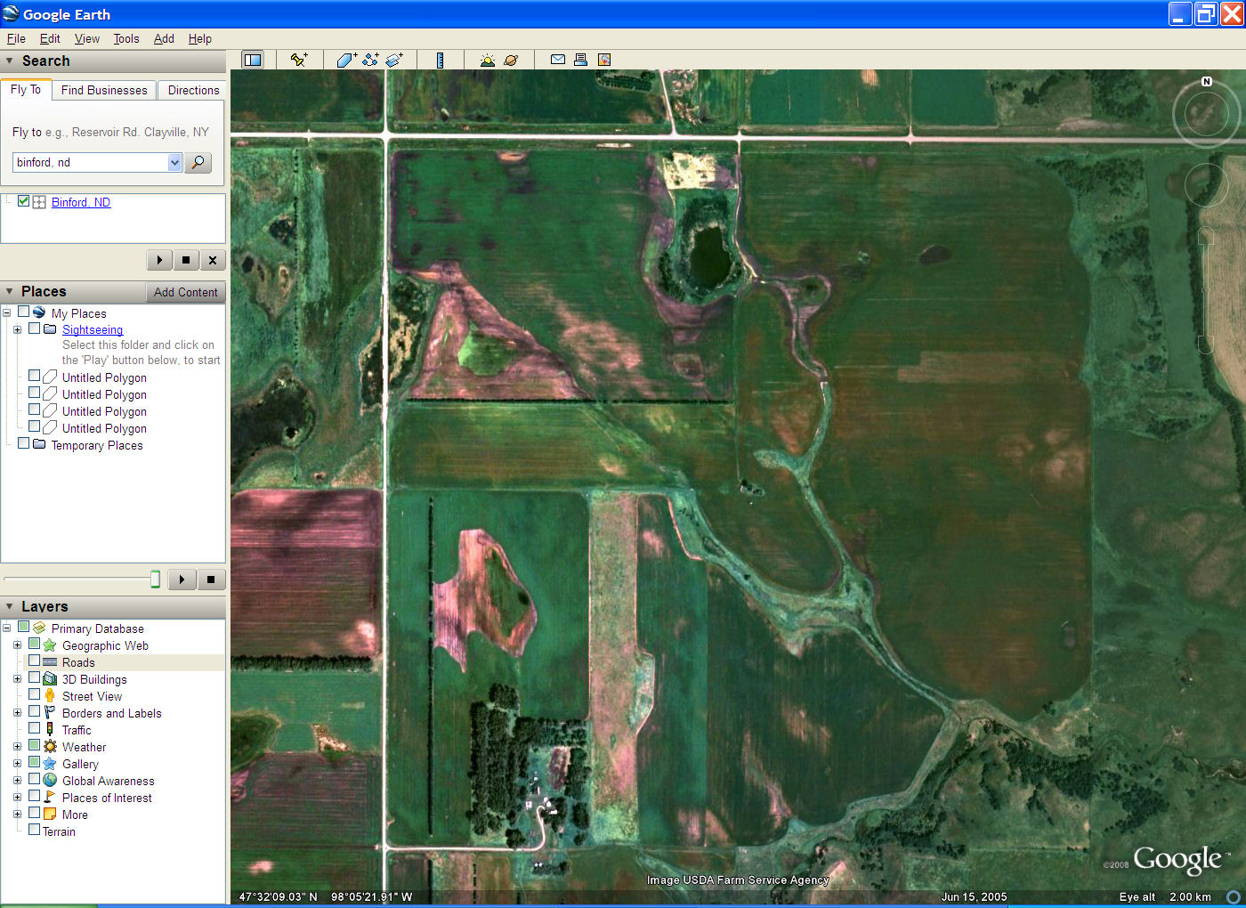Image resolution: width=1246 pixels, height=908 pixels.
Task: Toggle the sidebar visibility toolbar icon
Action: (253, 60)
